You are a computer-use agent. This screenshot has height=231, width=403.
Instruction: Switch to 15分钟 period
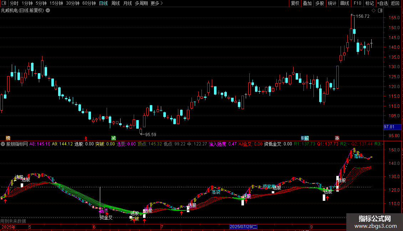[x=56, y=3]
